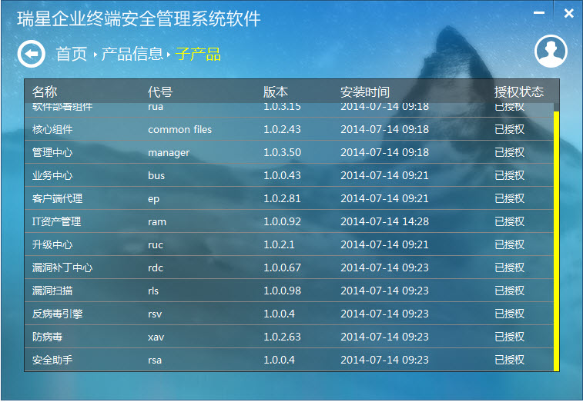Open the user account avatar icon
Viewport: 583px width, 402px height.
[x=550, y=51]
